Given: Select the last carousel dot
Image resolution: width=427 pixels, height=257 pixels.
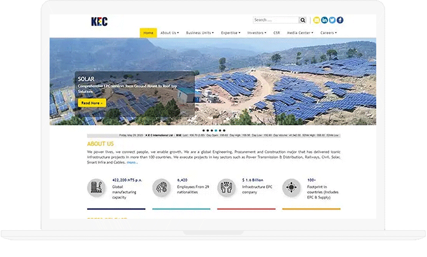Looking at the screenshot, I should tap(224, 130).
